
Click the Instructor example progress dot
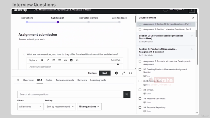click(x=89, y=22)
